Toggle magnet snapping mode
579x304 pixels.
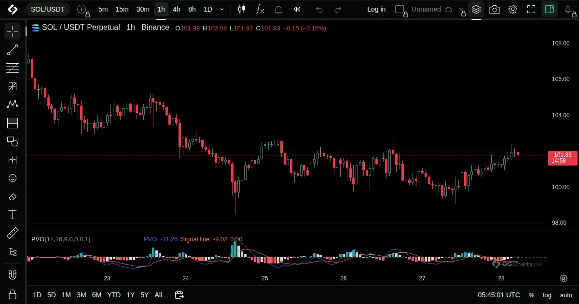13,275
